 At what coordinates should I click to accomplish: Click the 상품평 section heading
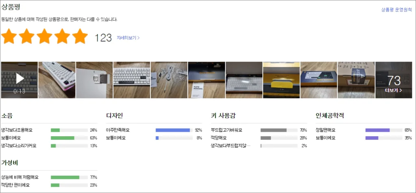tap(11, 7)
